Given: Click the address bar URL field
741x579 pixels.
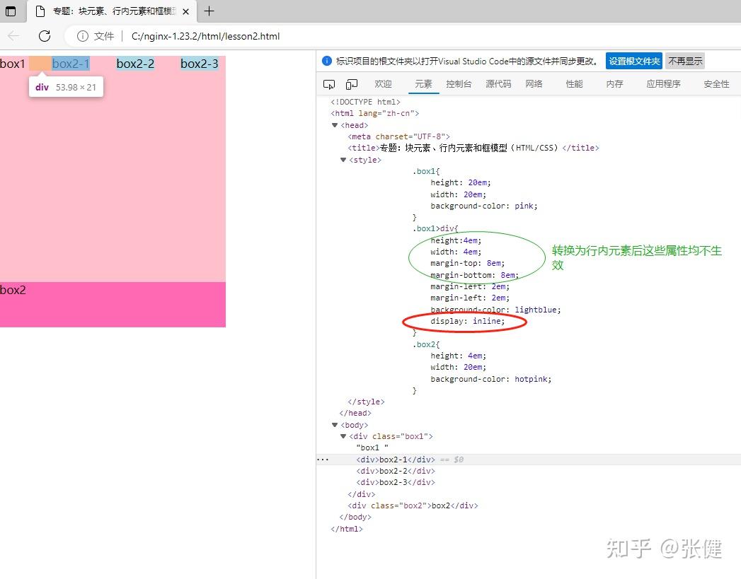Looking at the screenshot, I should (205, 36).
